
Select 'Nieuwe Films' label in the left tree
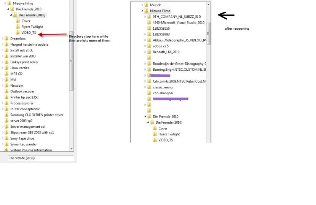pyautogui.click(x=23, y=3)
